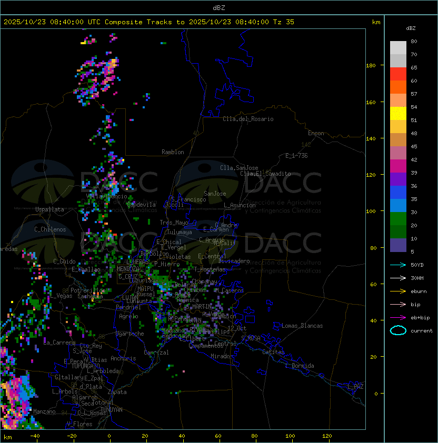The height and width of the screenshot is (443, 438).
Task: Click the 'C_Chilenos' map label
Action: (50, 229)
